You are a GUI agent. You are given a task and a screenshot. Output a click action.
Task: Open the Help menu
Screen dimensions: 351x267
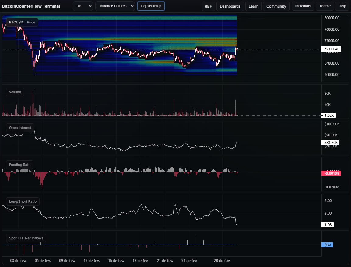(342, 6)
